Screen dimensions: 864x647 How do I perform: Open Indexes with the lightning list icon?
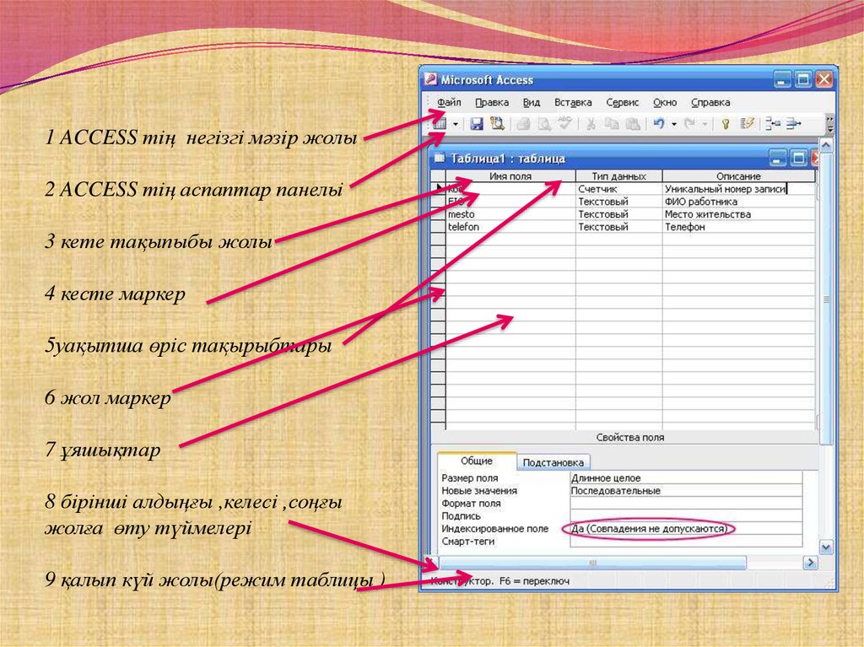point(747,125)
